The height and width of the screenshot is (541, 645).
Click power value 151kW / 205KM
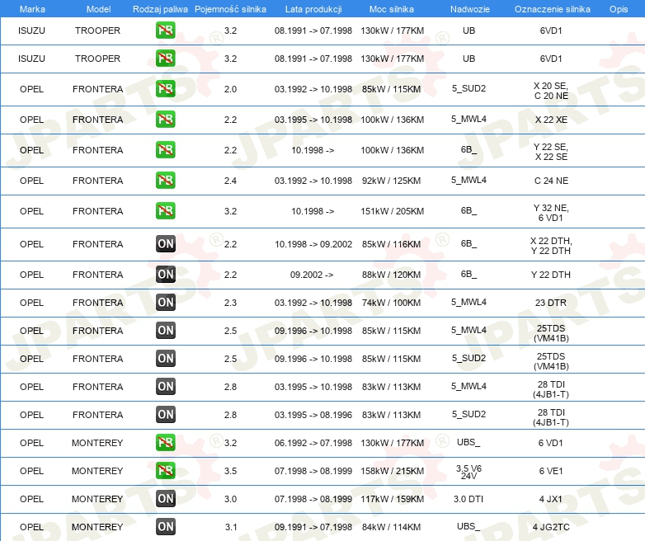[x=392, y=211]
